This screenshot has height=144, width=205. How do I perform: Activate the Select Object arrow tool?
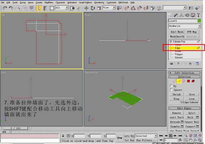39,8
